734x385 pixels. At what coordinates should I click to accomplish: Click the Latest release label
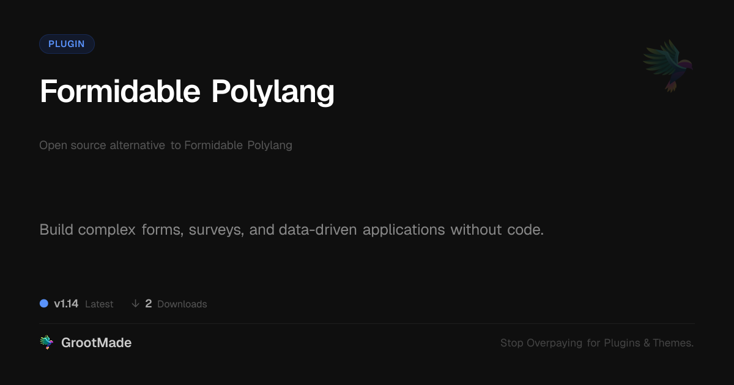[x=99, y=304]
